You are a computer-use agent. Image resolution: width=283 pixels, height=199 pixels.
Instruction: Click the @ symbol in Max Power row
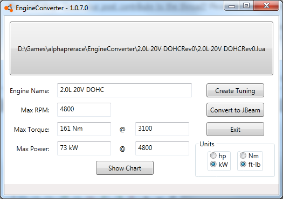[x=122, y=148]
